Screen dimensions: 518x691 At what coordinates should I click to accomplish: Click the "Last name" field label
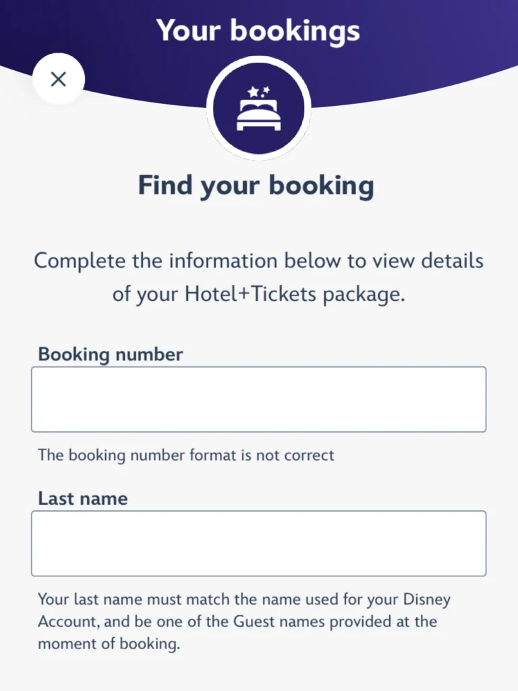82,499
